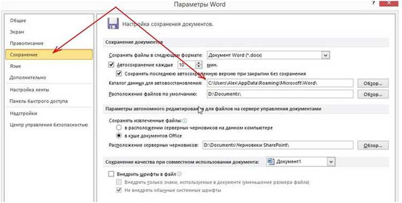Toggle Автосохранение каждые checkbox
Viewport: 402px width, 203px height.
point(111,65)
